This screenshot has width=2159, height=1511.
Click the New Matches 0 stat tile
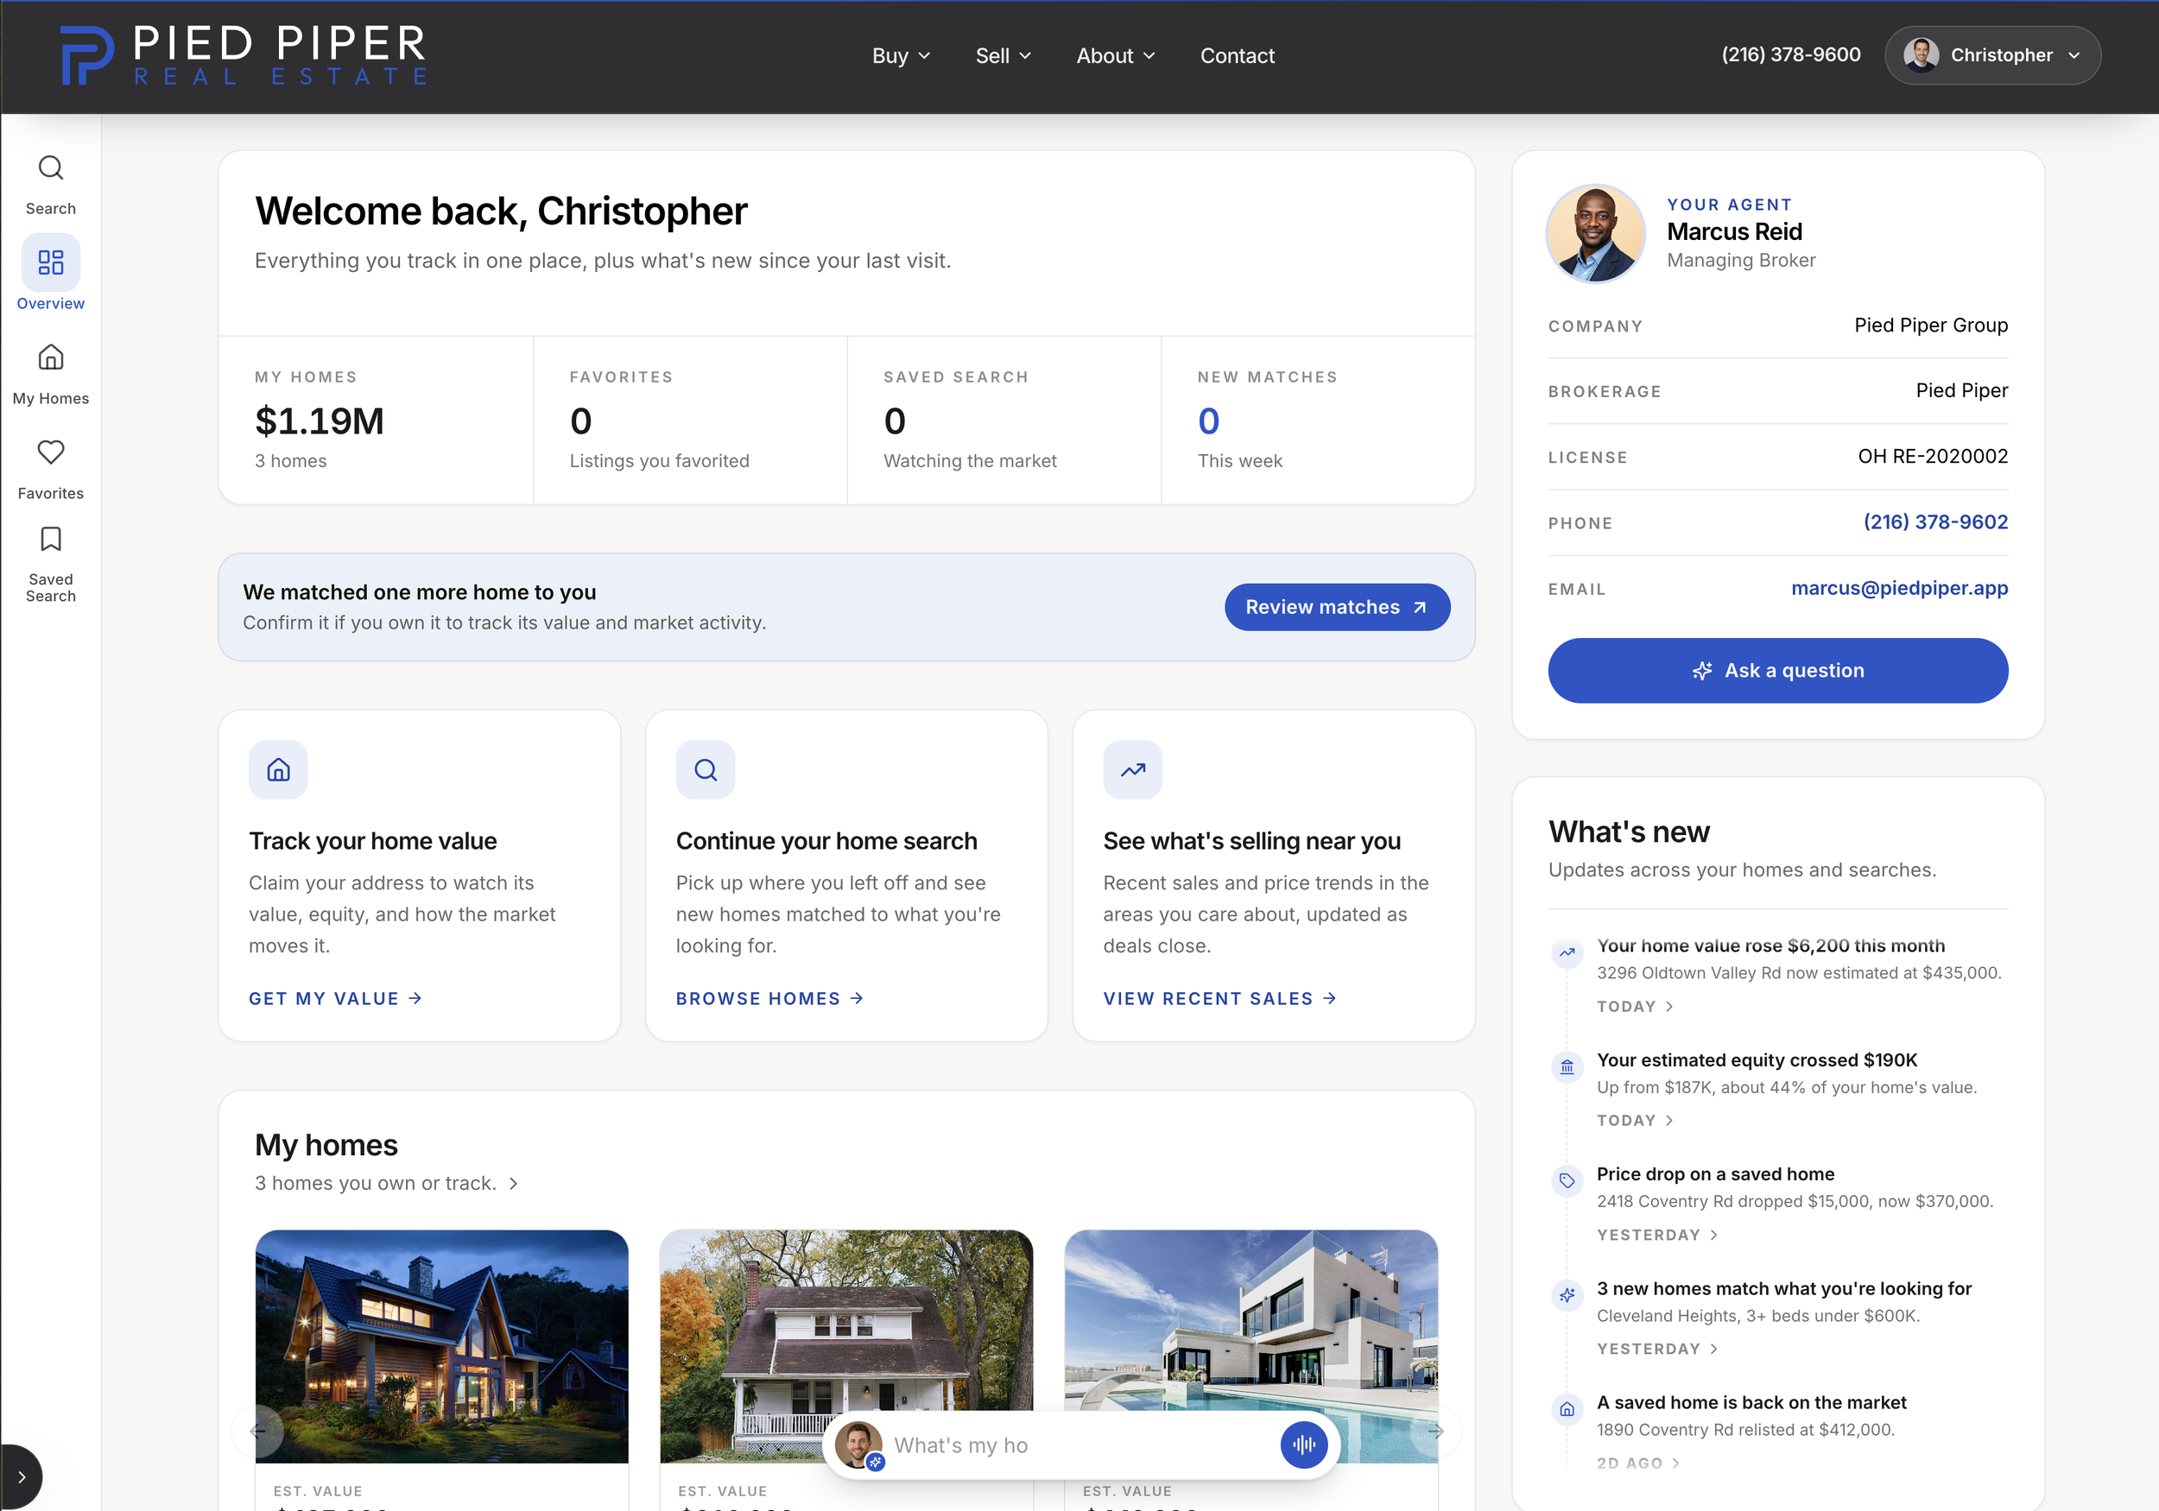[1319, 420]
